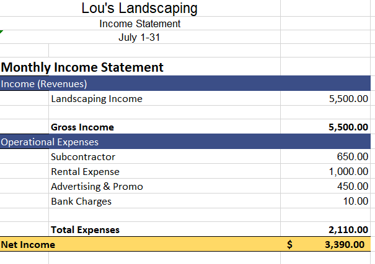The height and width of the screenshot is (264, 375).
Task: Select the Landscaping Income label cell
Action: point(97,99)
